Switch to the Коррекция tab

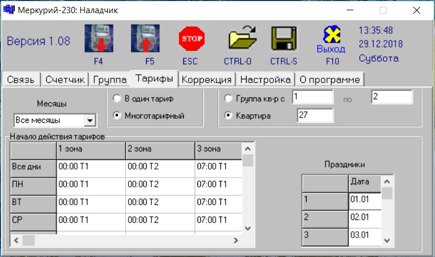click(207, 79)
